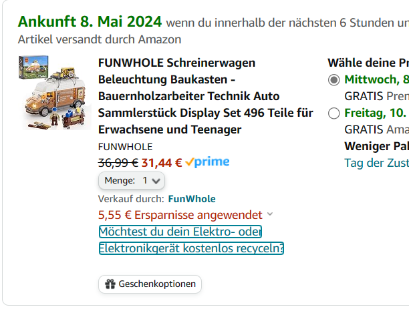
Task: Open the FUNWHOLE Schreinerwagen product thumbnail
Action: click(55, 93)
